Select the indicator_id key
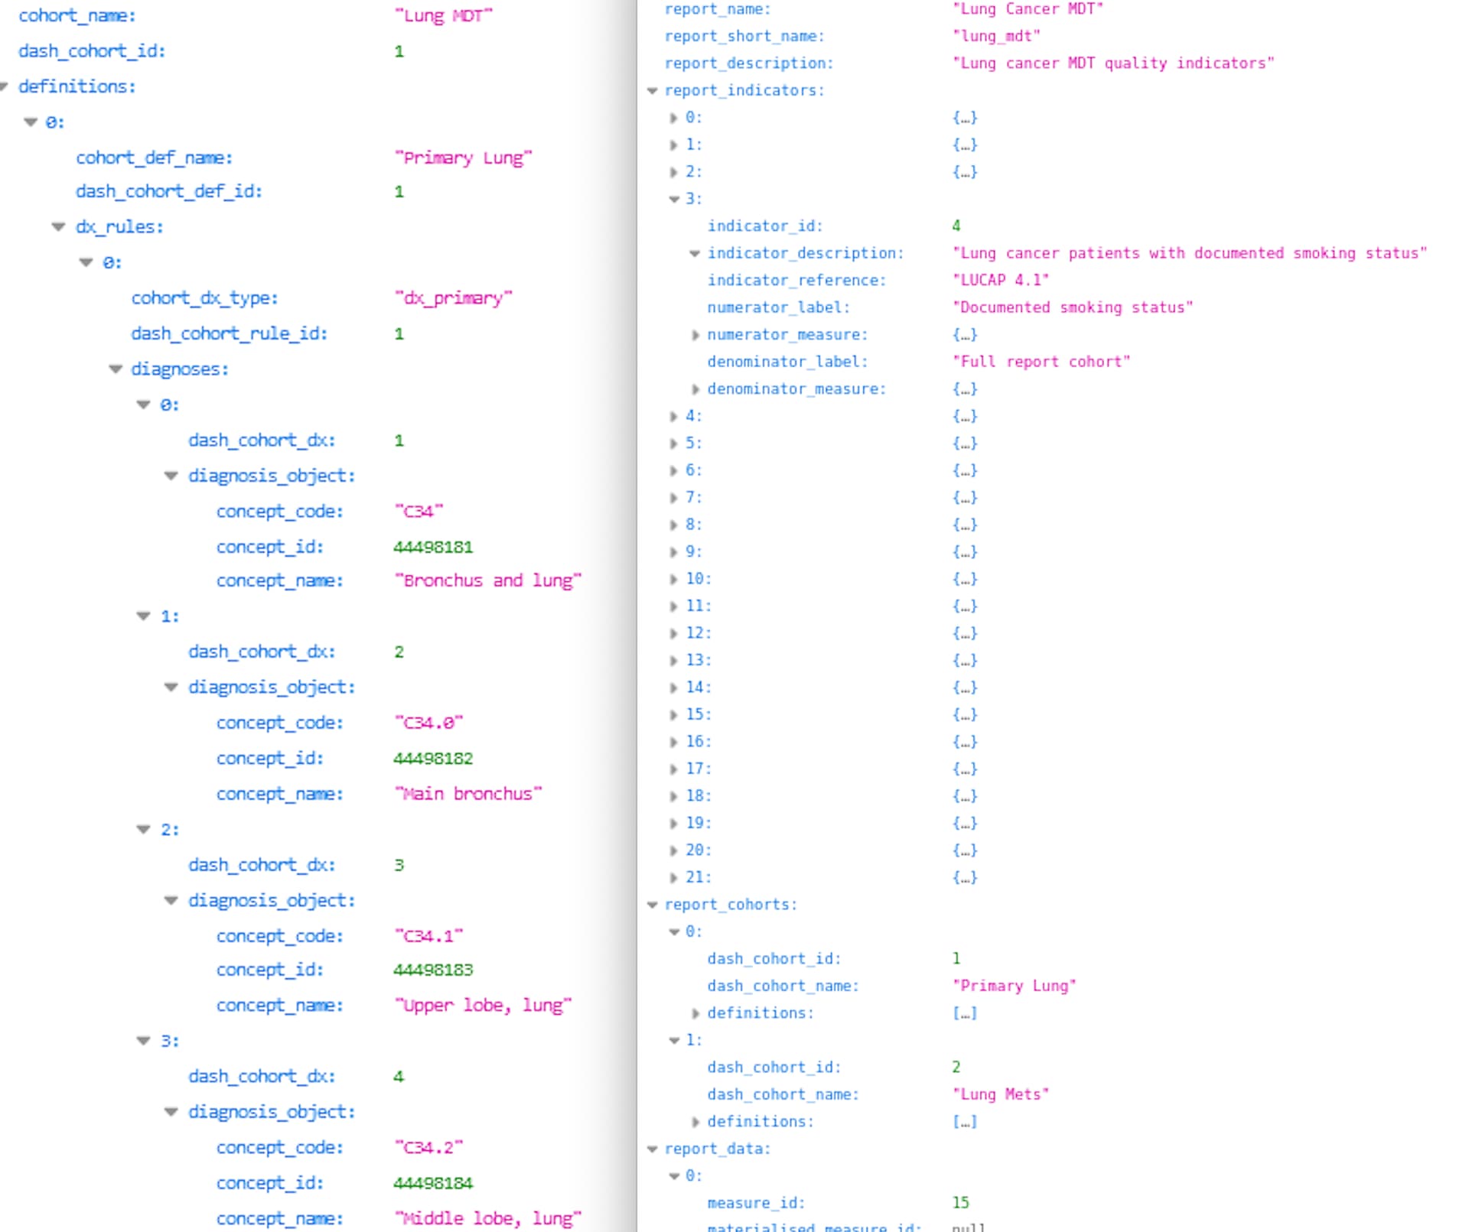The image size is (1469, 1232). click(x=765, y=226)
